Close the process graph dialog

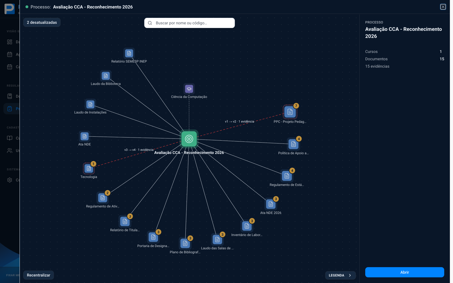pos(443,7)
